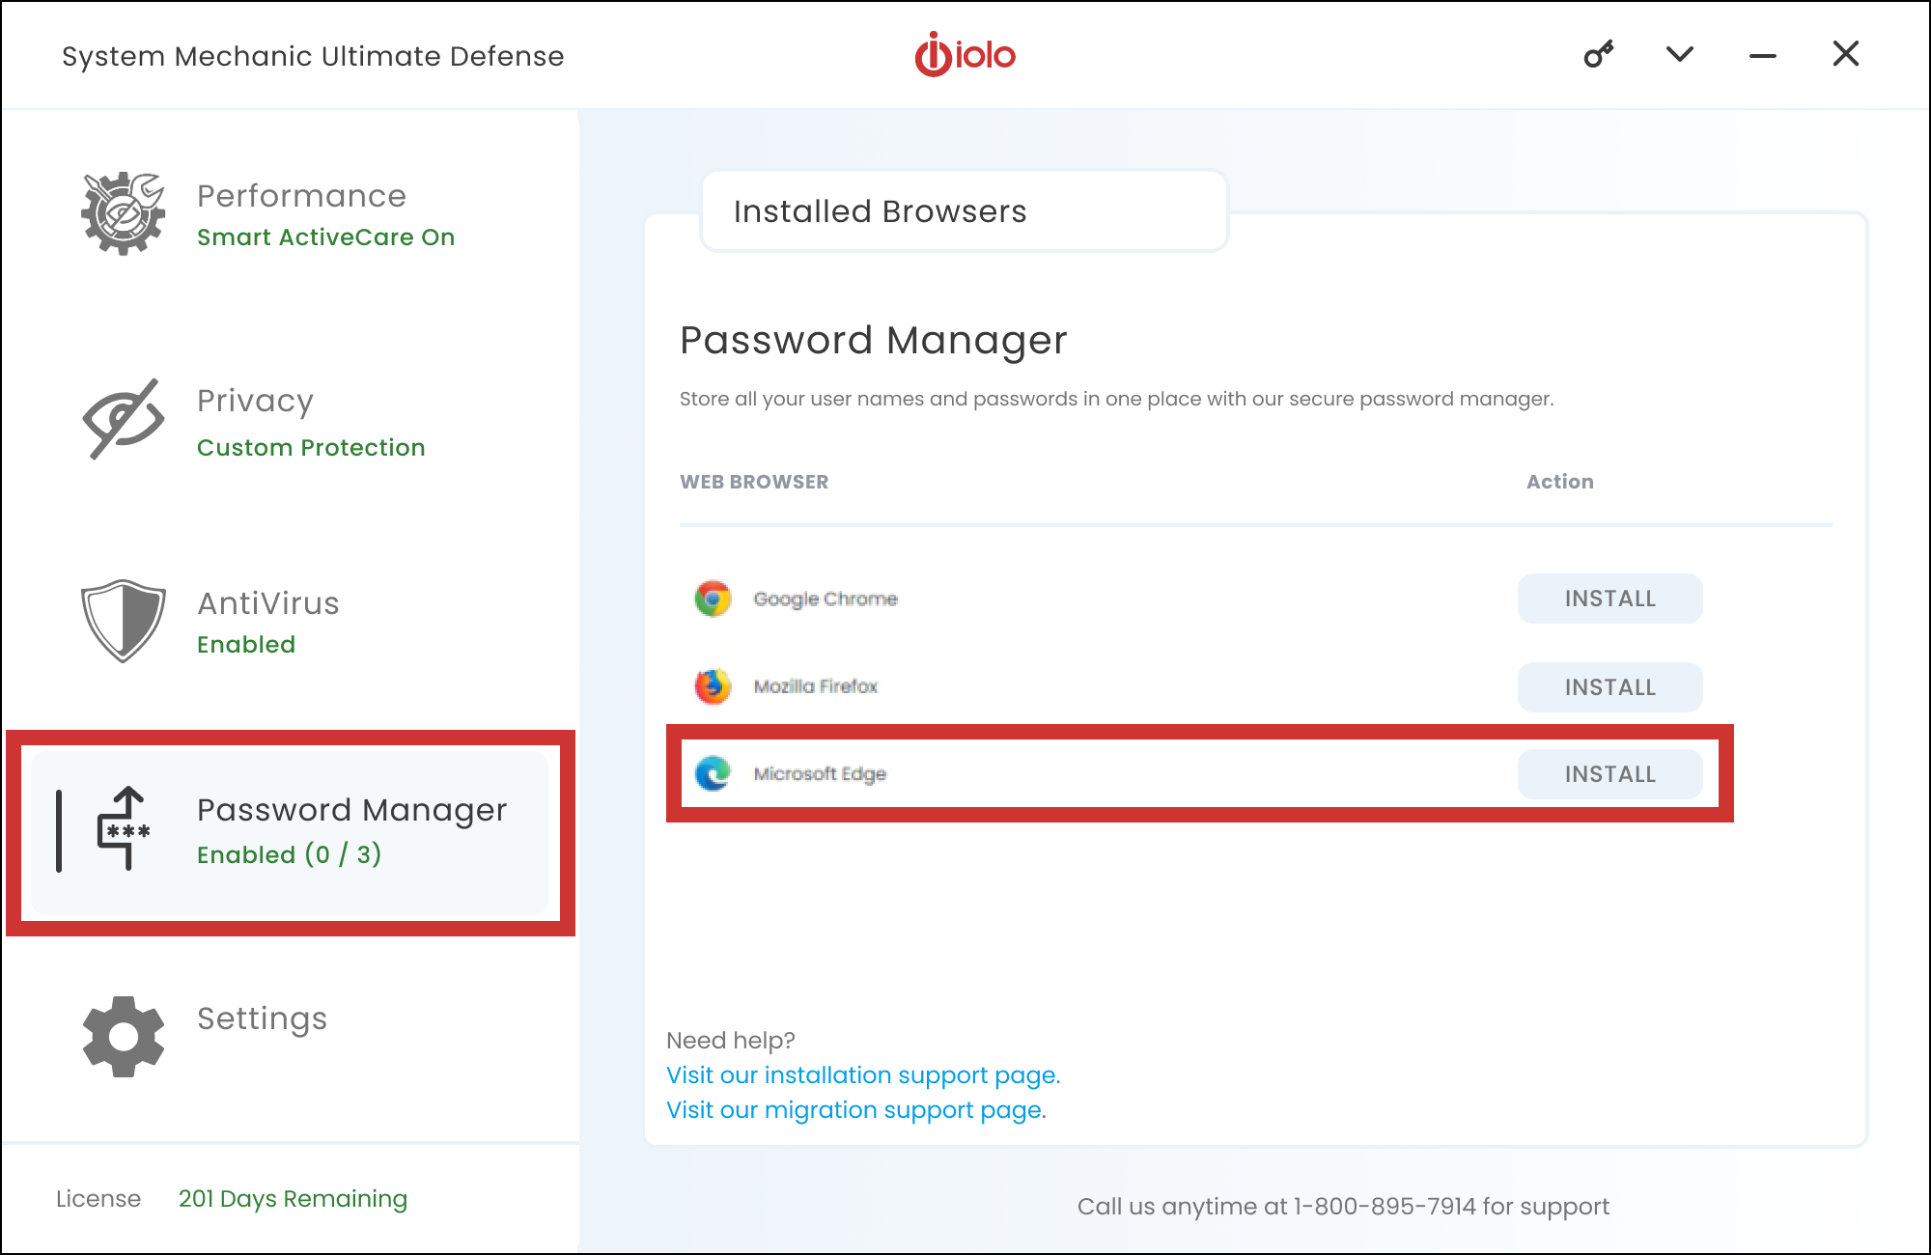Install the extension for Google Chrome

1610,599
